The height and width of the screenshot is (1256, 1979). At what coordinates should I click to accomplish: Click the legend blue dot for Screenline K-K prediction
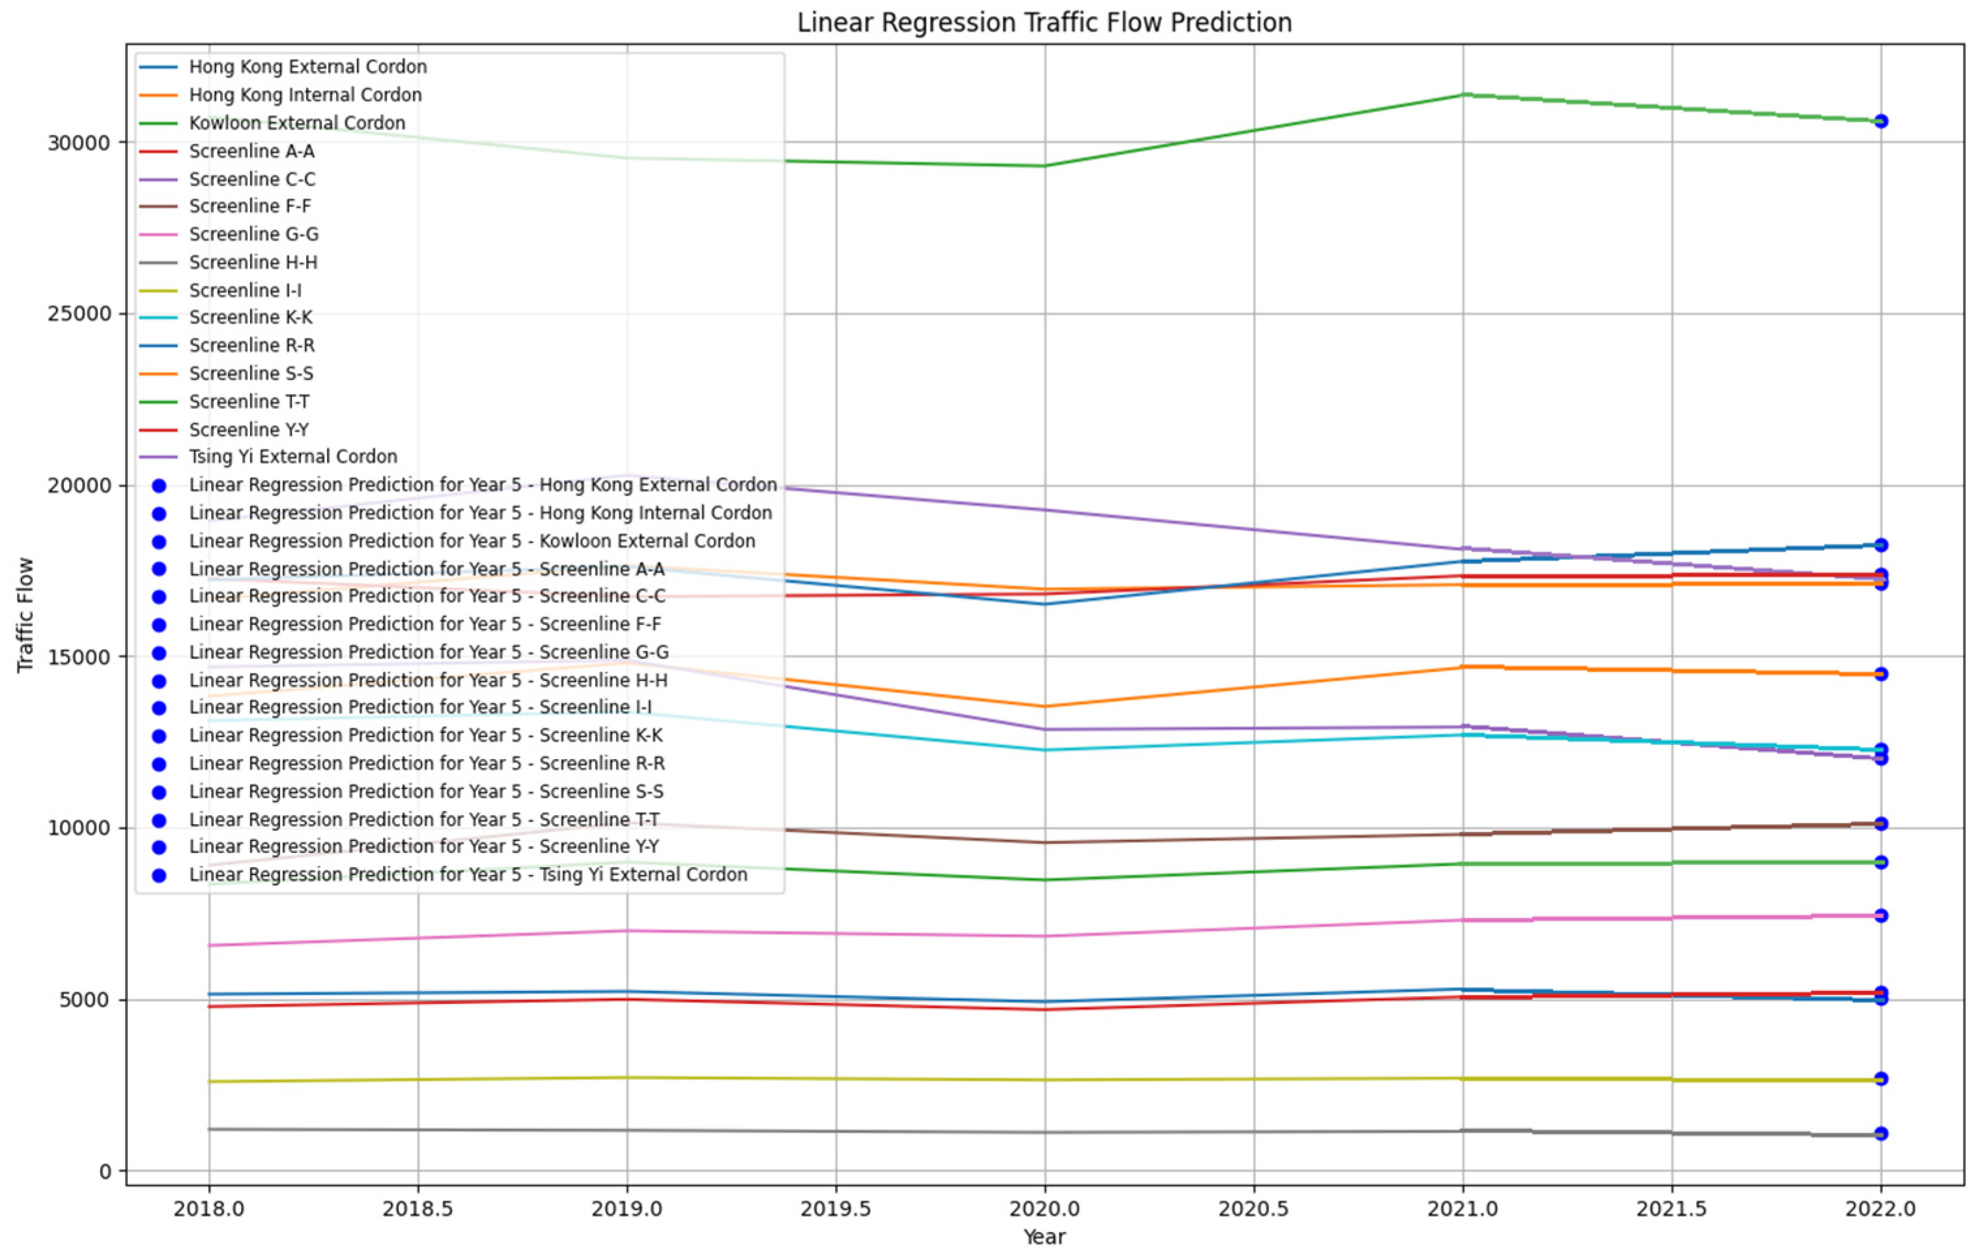pos(160,736)
